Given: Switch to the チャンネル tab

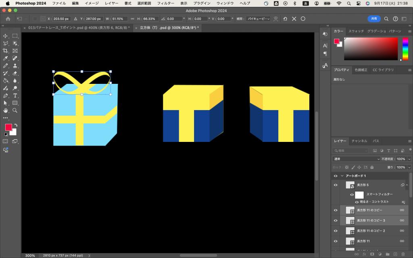Looking at the screenshot, I should coord(359,141).
